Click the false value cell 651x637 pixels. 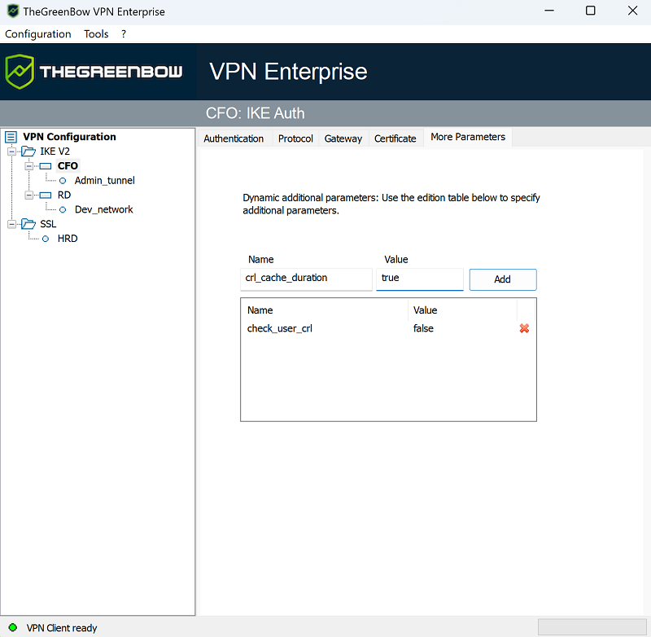pos(423,328)
